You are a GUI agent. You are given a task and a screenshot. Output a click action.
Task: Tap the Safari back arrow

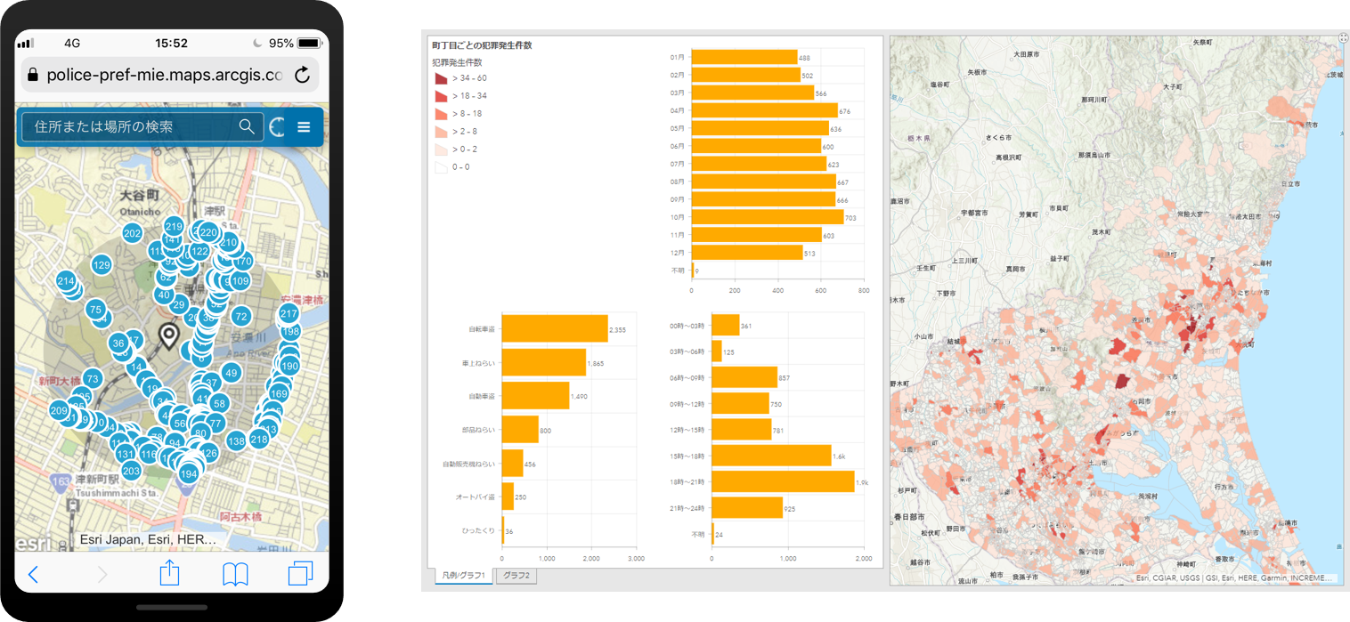pos(33,574)
